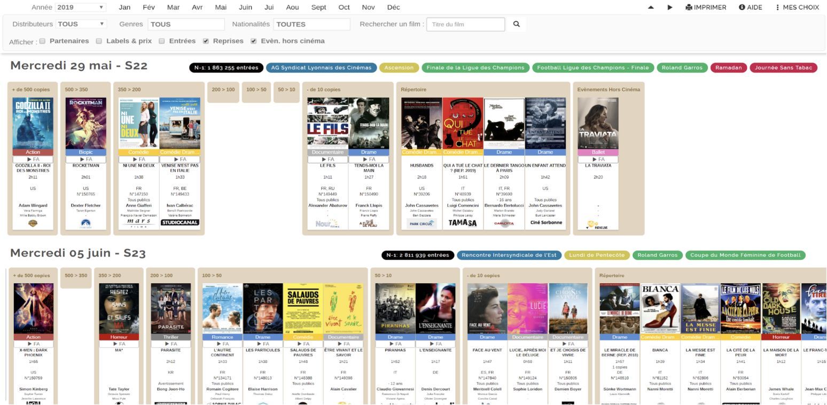Click the Ascension holiday tag
The height and width of the screenshot is (405, 827).
point(399,68)
